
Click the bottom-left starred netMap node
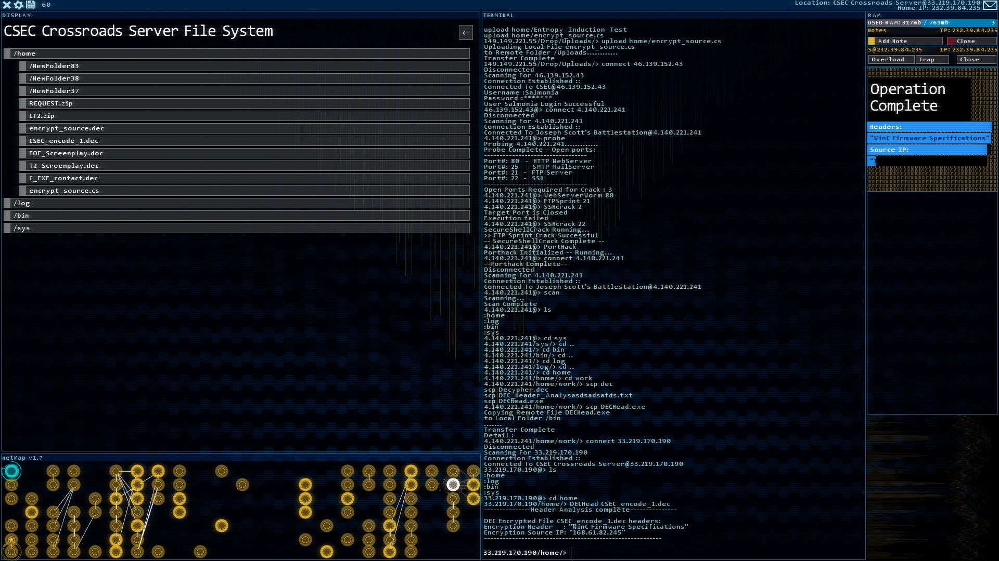pyautogui.click(x=11, y=540)
